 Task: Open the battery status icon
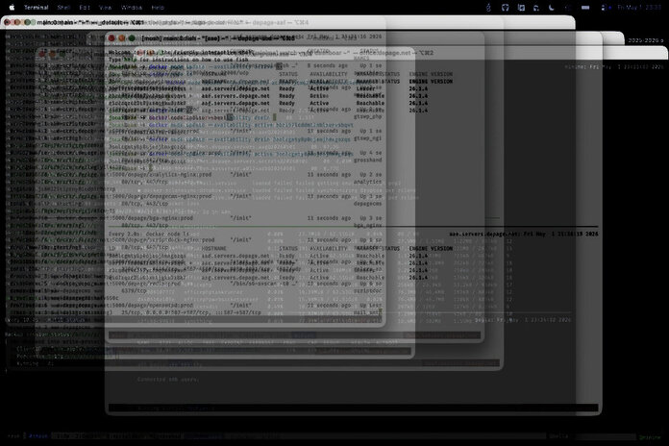(585, 8)
